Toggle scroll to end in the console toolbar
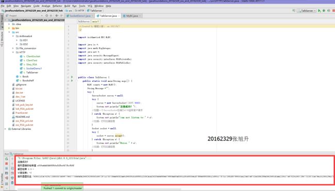The image size is (335, 191). 12,173
